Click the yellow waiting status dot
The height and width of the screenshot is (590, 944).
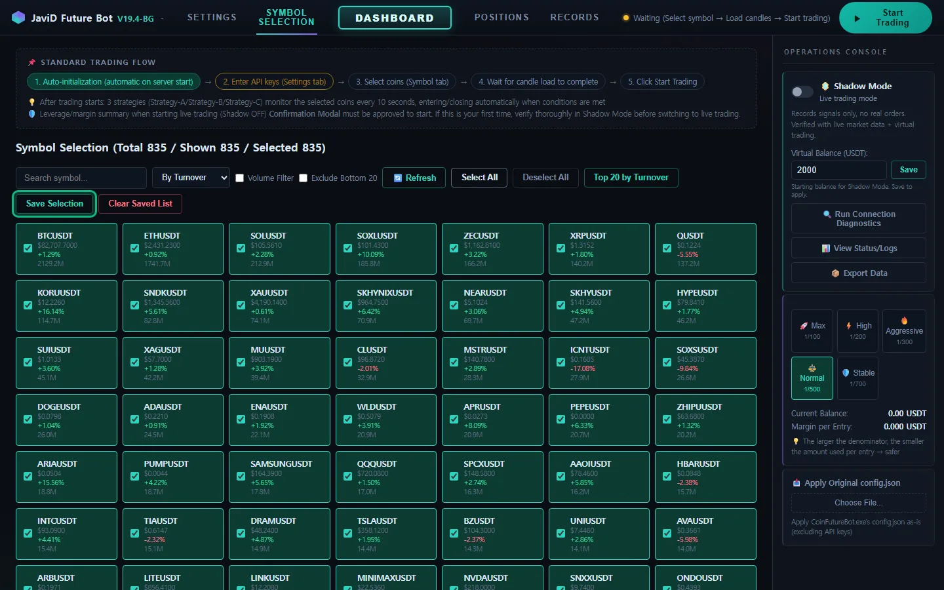pos(626,18)
